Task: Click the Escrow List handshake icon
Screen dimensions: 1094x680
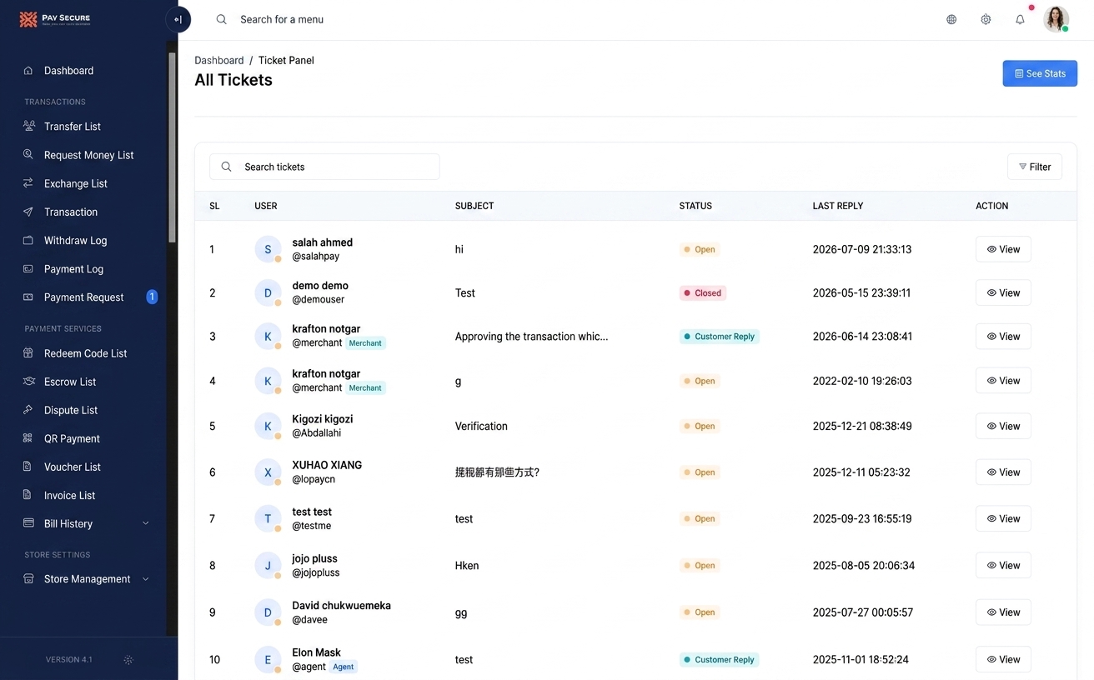Action: pyautogui.click(x=28, y=382)
